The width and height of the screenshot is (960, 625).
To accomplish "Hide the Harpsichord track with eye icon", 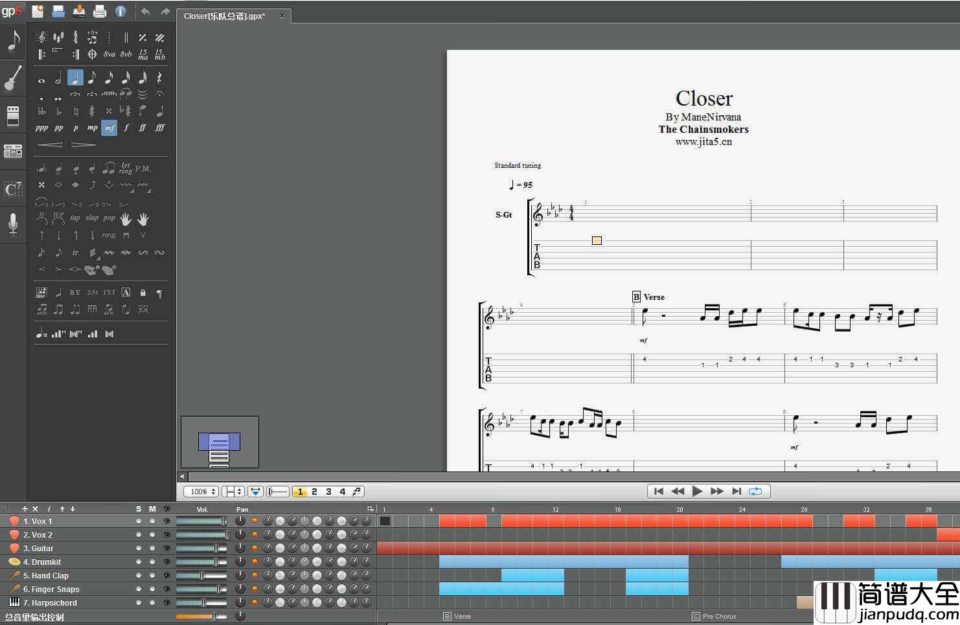I will click(166, 603).
